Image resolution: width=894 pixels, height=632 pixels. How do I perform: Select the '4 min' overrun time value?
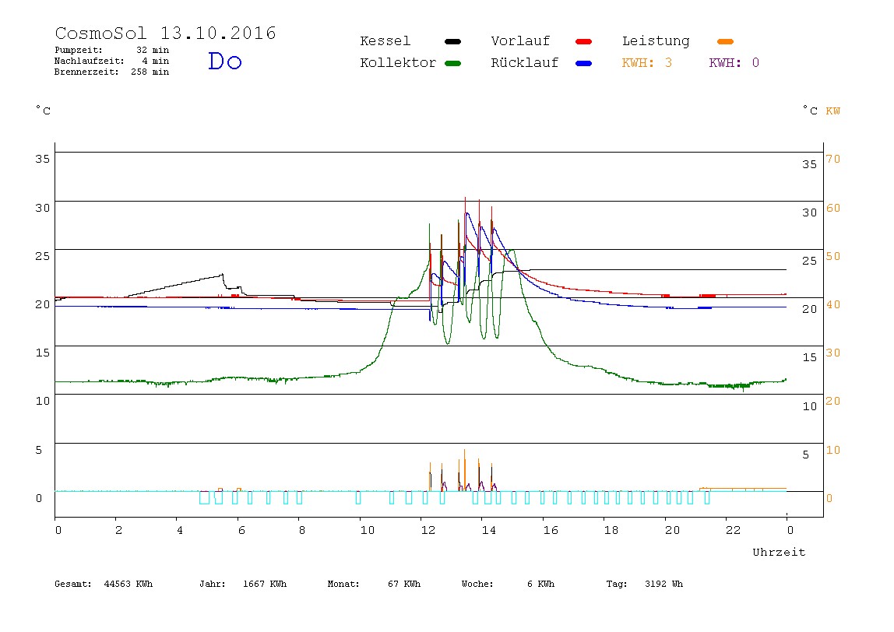(155, 61)
